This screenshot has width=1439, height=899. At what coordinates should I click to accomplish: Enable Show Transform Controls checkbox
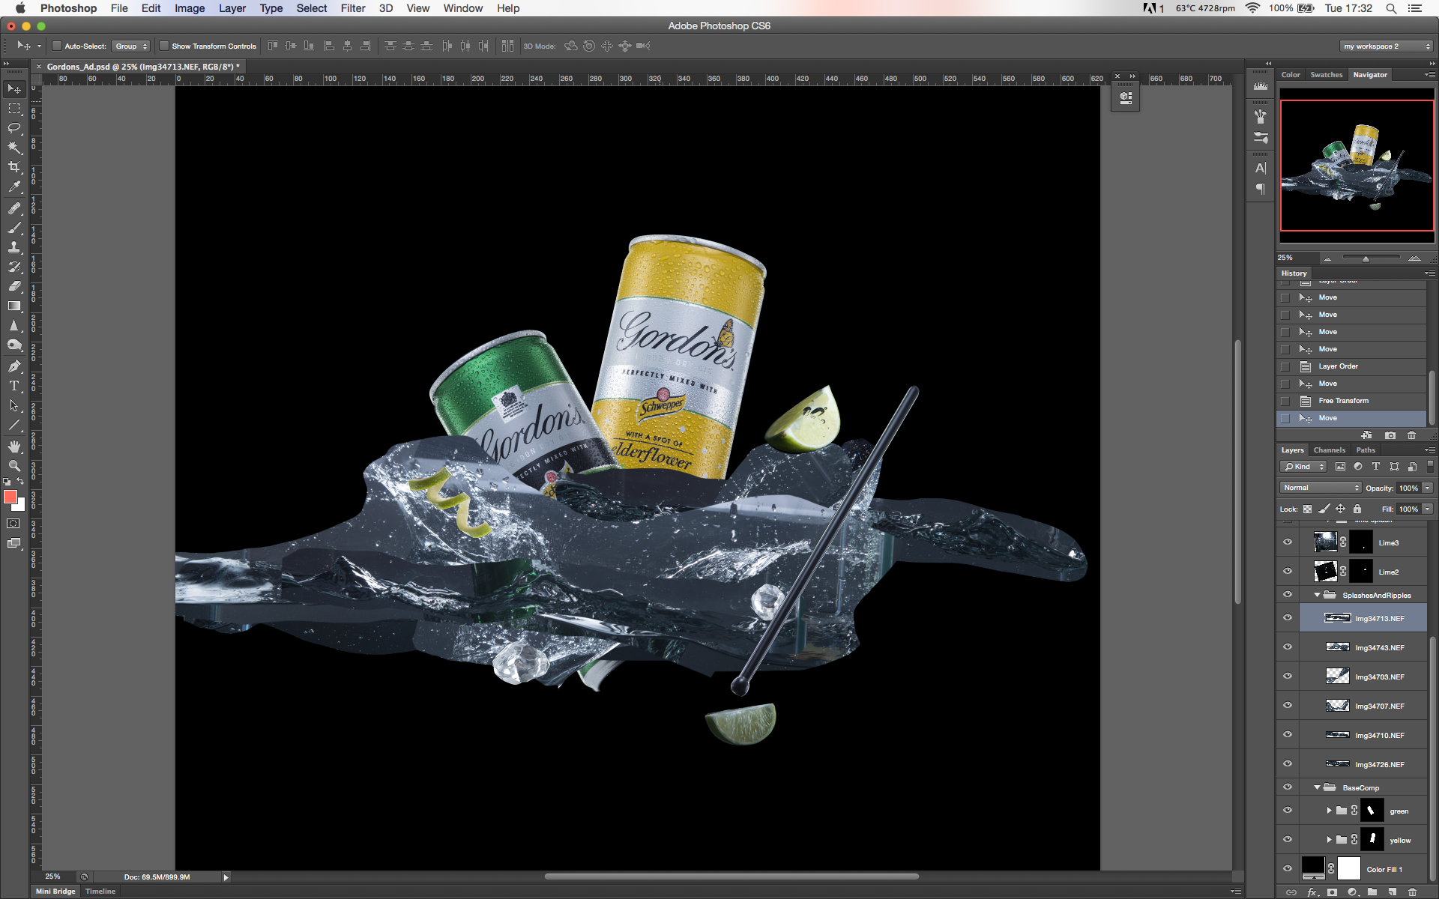click(164, 46)
